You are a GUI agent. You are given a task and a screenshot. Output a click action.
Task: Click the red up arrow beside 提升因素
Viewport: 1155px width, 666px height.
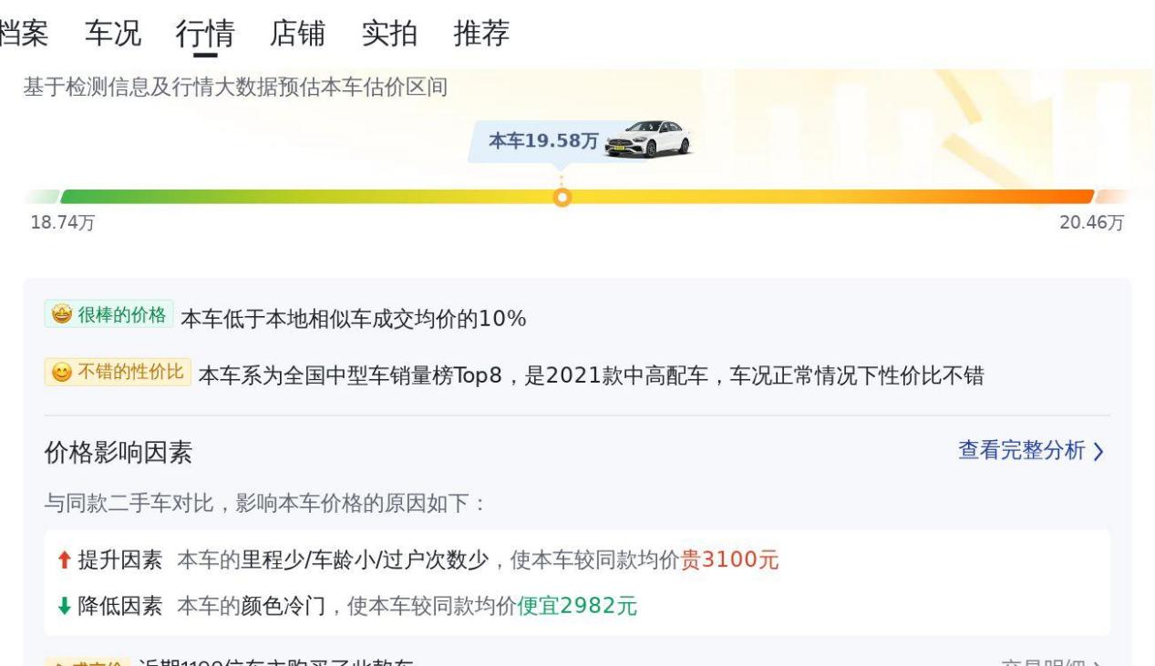(x=63, y=561)
